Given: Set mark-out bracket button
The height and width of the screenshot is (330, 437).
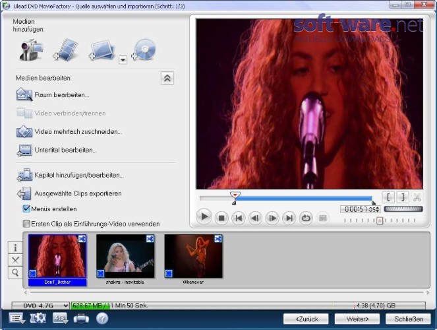Looking at the screenshot, I should (x=403, y=197).
